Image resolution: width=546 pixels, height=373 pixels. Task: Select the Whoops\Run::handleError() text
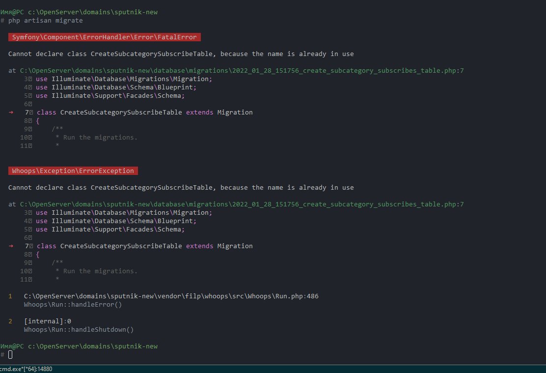tap(73, 305)
